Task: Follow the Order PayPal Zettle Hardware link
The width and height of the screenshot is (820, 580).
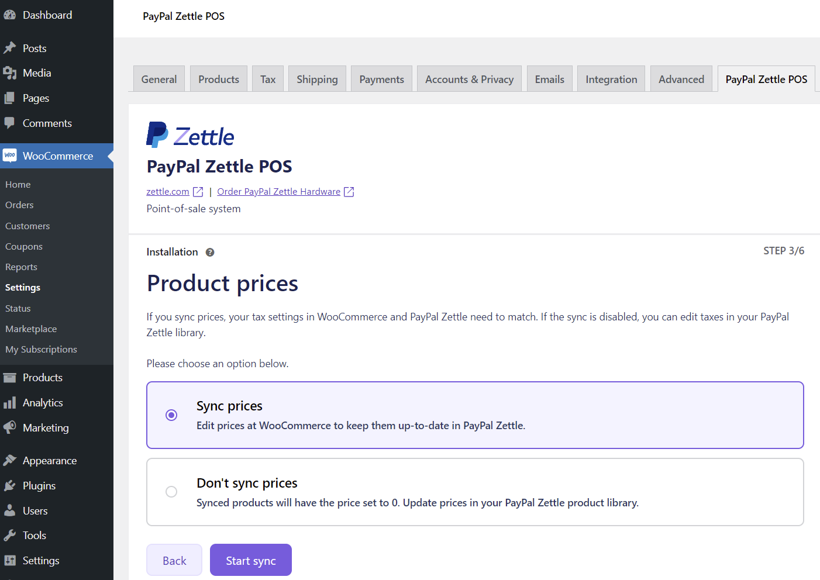Action: coord(278,192)
